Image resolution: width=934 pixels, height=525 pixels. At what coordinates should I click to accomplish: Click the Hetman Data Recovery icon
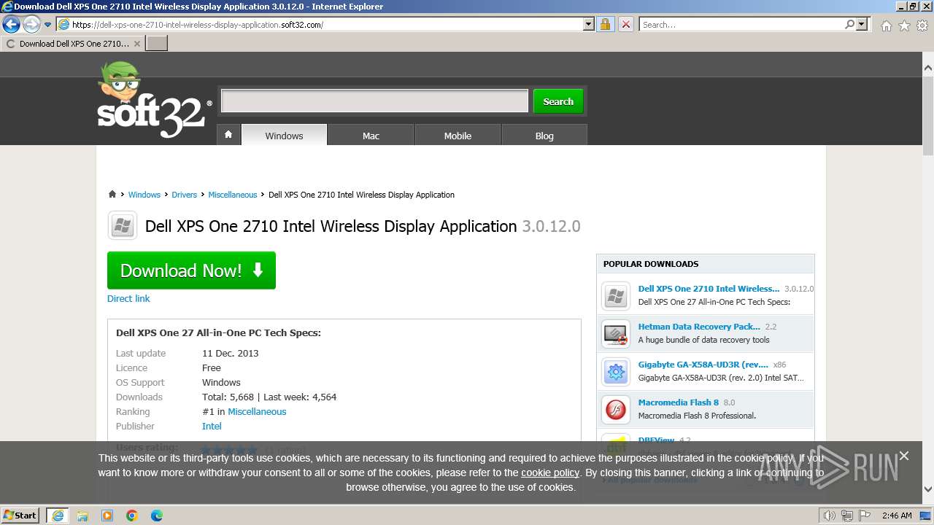coord(616,334)
